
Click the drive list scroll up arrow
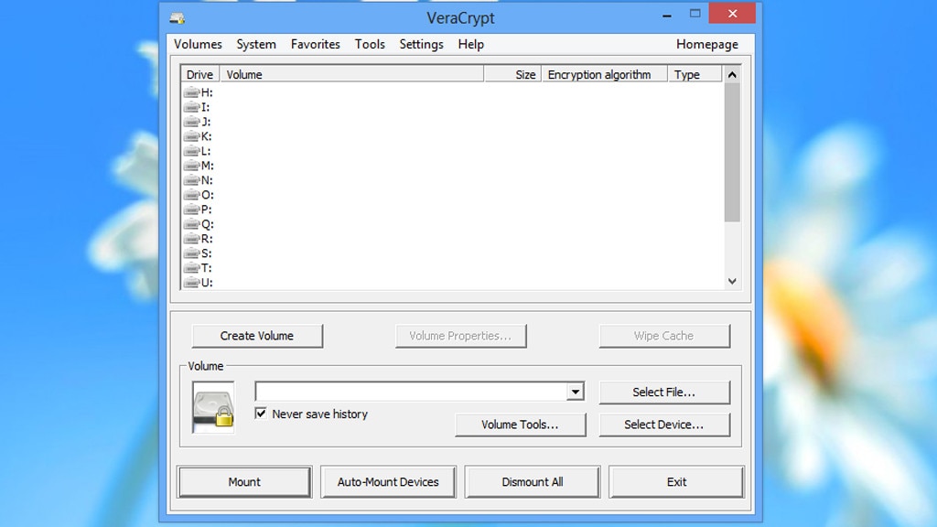732,75
